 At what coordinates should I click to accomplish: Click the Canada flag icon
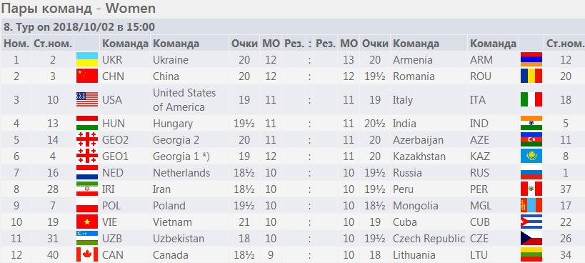[x=87, y=255]
